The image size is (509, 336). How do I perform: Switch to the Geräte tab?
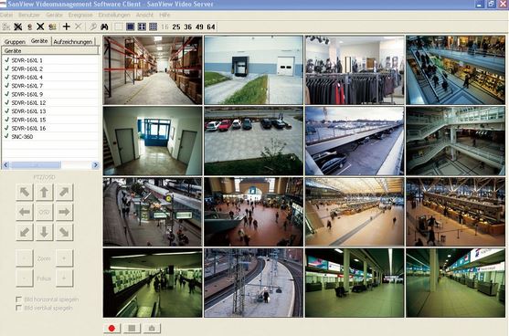coord(39,41)
